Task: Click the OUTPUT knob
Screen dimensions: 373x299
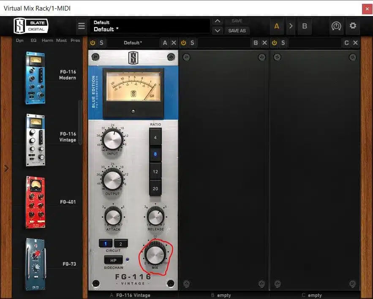Action: coord(113,179)
